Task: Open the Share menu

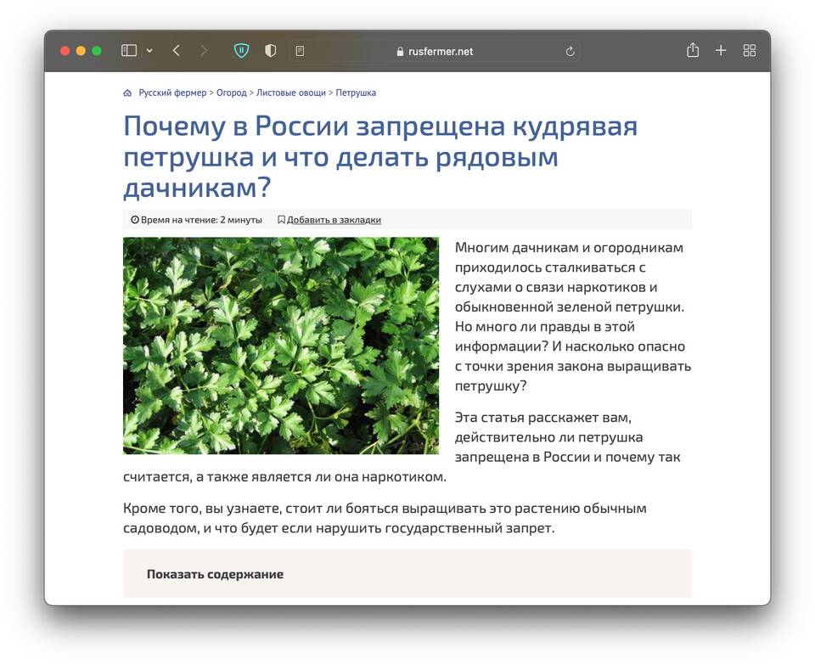Action: 693,51
